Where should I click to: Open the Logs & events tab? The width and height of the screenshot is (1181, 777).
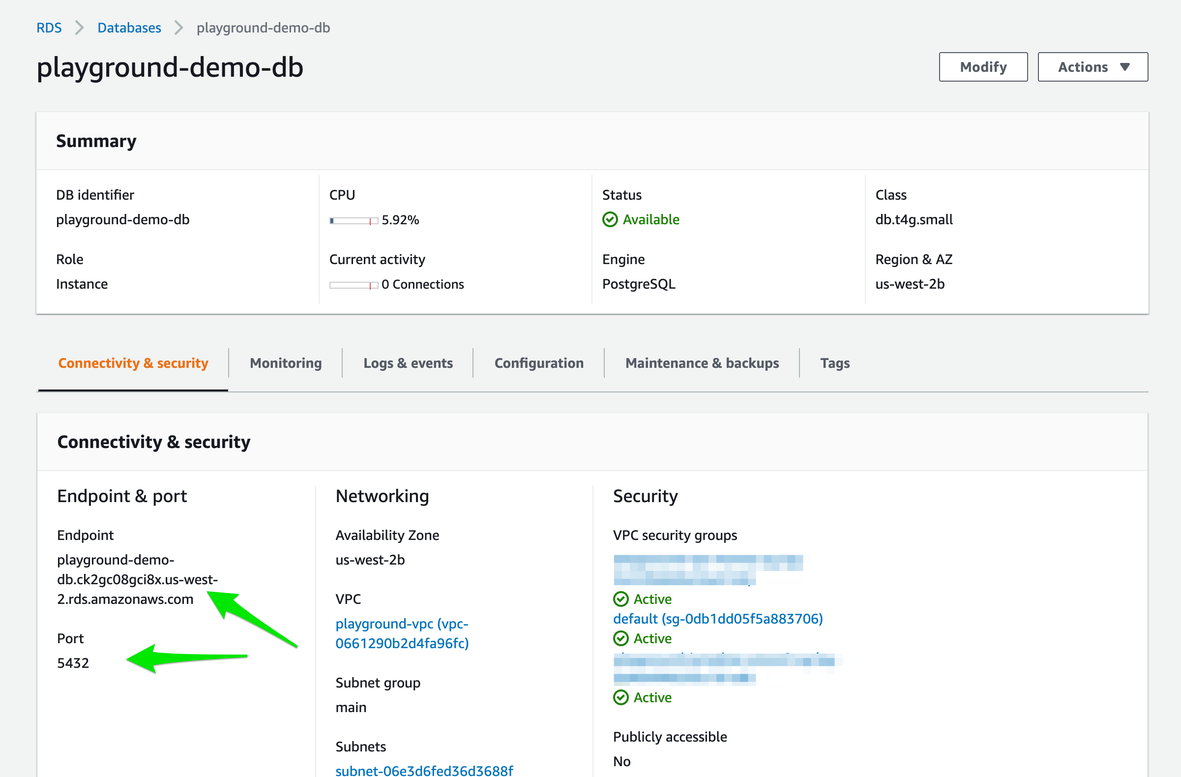408,363
